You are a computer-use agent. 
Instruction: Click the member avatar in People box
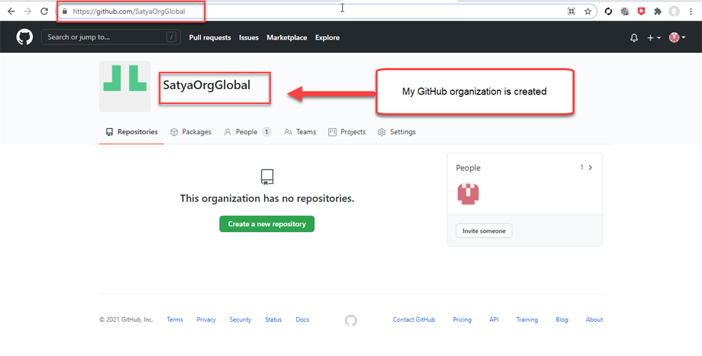pos(468,194)
